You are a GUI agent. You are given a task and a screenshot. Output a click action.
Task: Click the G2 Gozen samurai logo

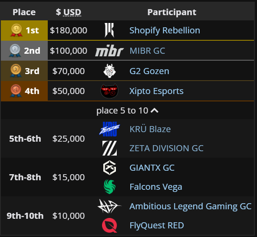click(x=109, y=71)
